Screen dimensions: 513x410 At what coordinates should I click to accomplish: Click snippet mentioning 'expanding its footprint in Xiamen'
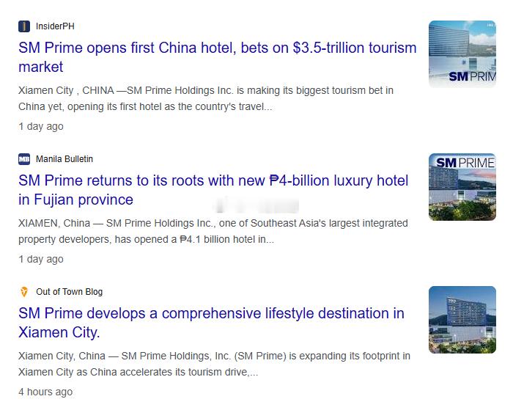(x=214, y=364)
